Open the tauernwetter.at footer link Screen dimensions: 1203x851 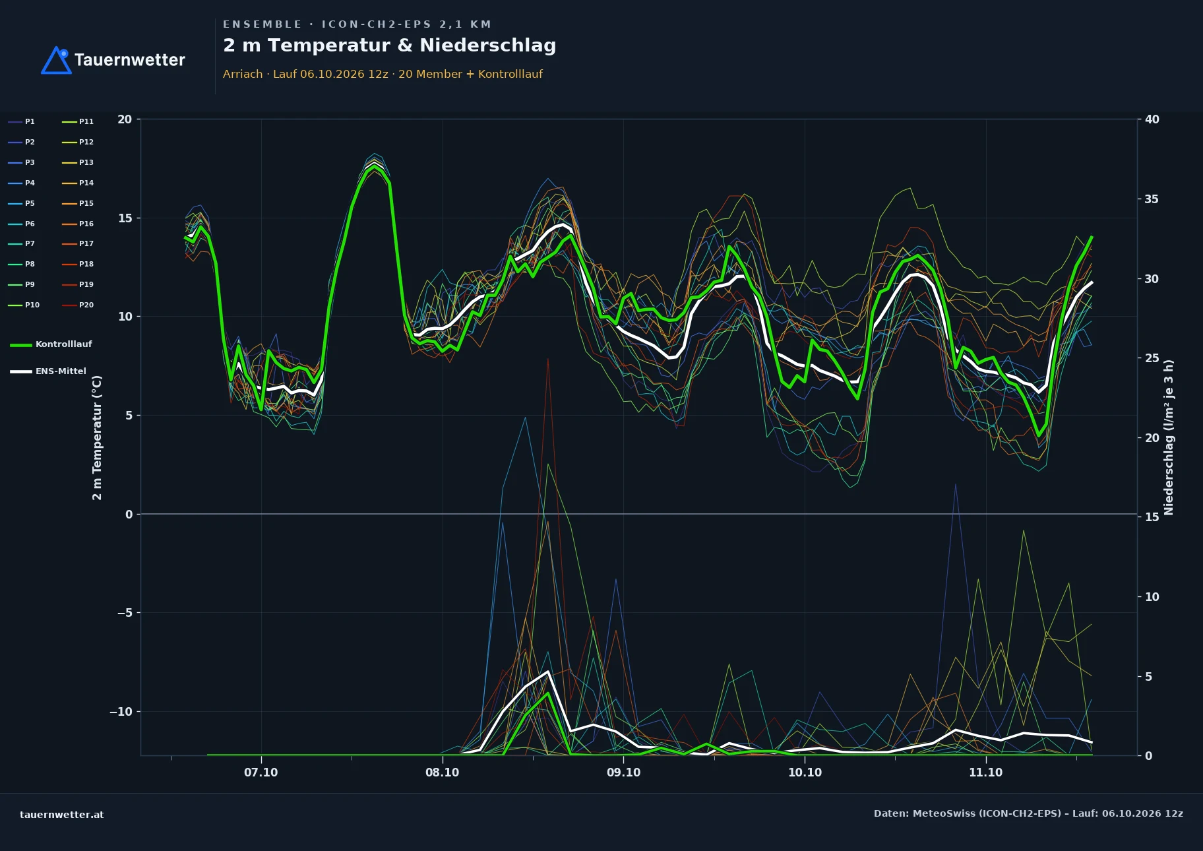[62, 815]
